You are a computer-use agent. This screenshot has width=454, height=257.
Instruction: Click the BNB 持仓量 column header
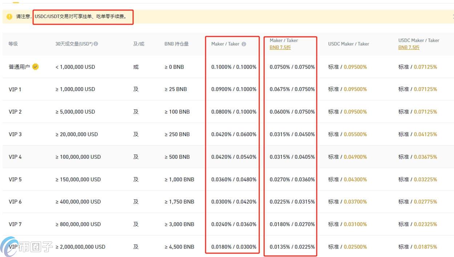pos(177,44)
